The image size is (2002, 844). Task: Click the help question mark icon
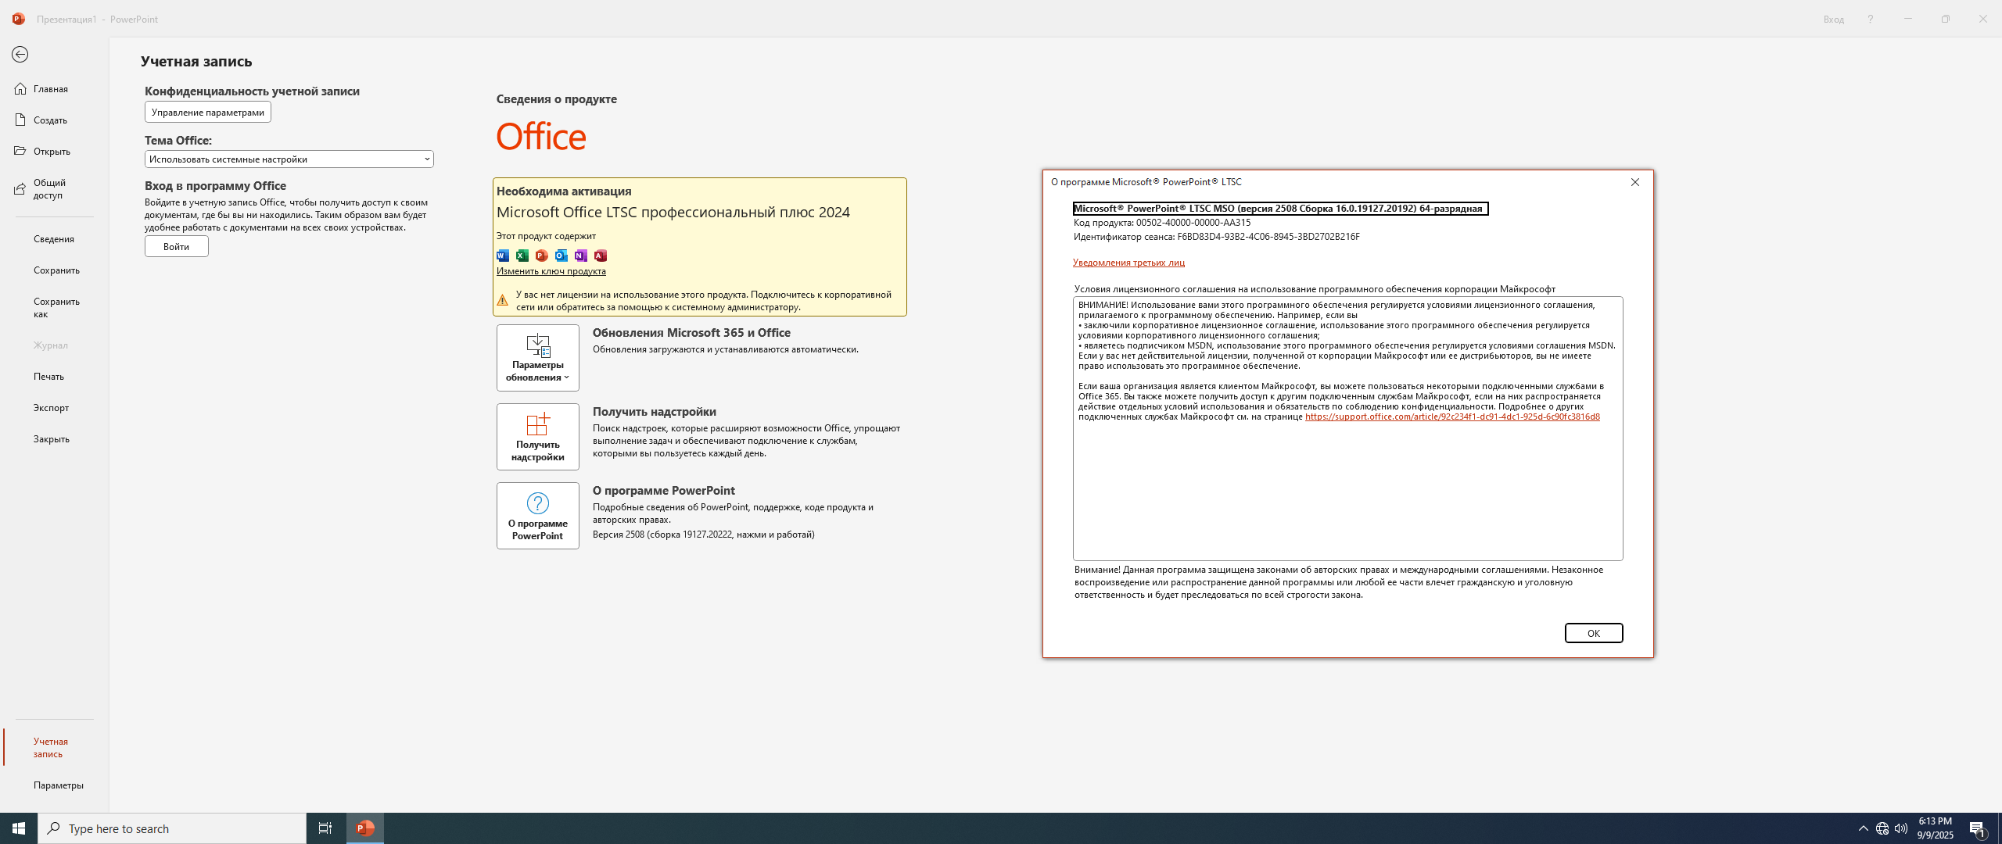coord(1871,19)
